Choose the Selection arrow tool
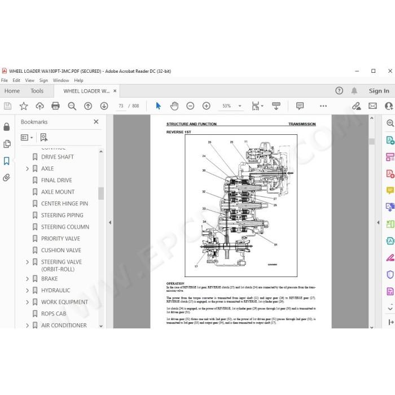Viewport: 395px width, 395px height. (158, 106)
